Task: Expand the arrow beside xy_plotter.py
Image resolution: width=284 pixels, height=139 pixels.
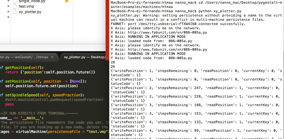Action: coord(9,12)
